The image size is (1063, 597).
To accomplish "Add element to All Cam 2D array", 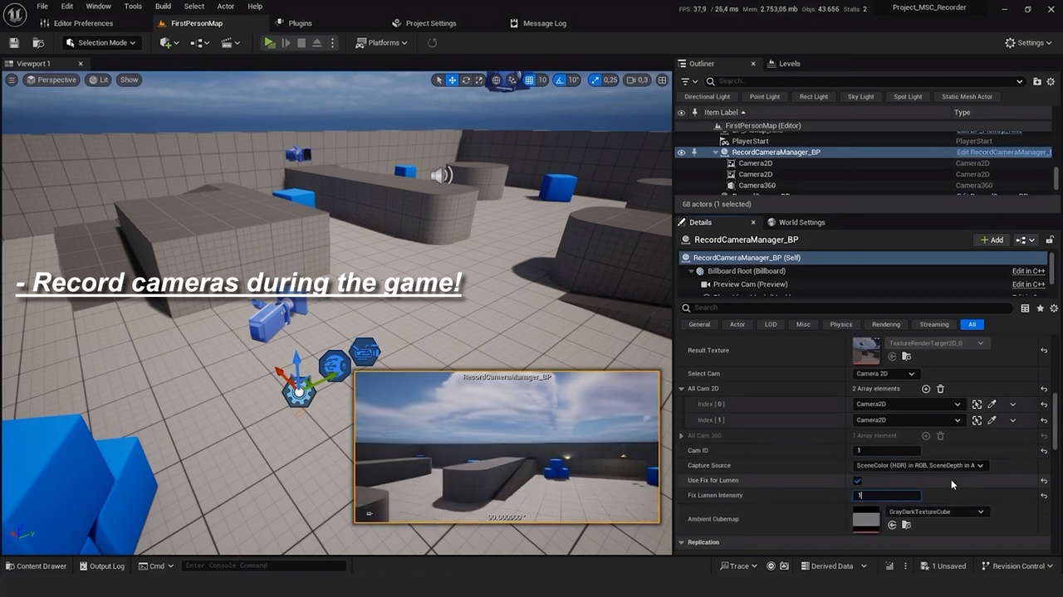I will tap(926, 389).
